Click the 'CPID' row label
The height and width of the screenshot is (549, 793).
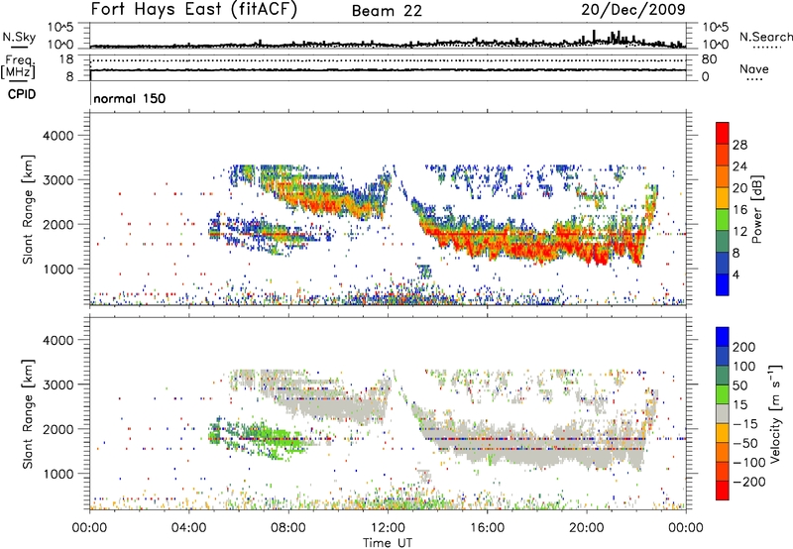(22, 94)
